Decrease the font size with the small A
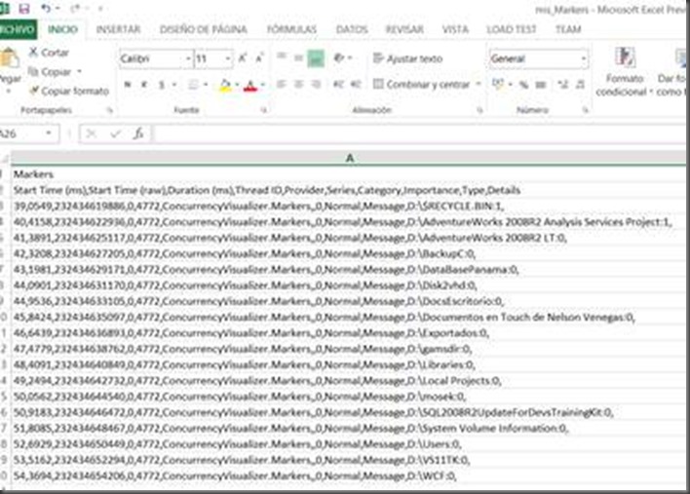 259,58
